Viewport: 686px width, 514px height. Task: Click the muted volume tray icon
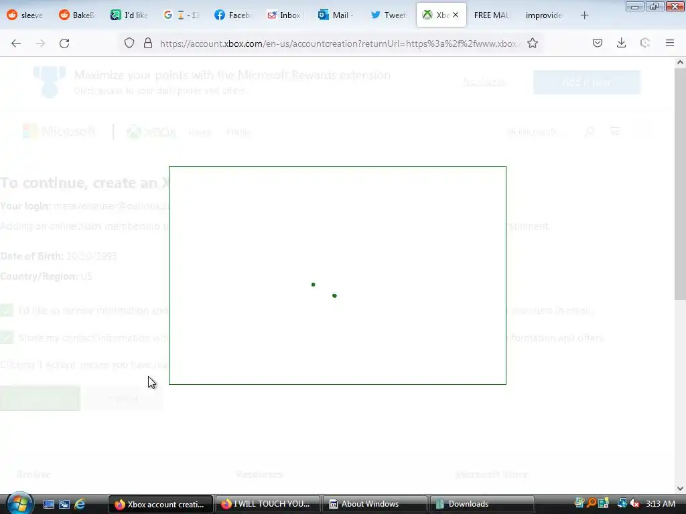click(x=634, y=503)
